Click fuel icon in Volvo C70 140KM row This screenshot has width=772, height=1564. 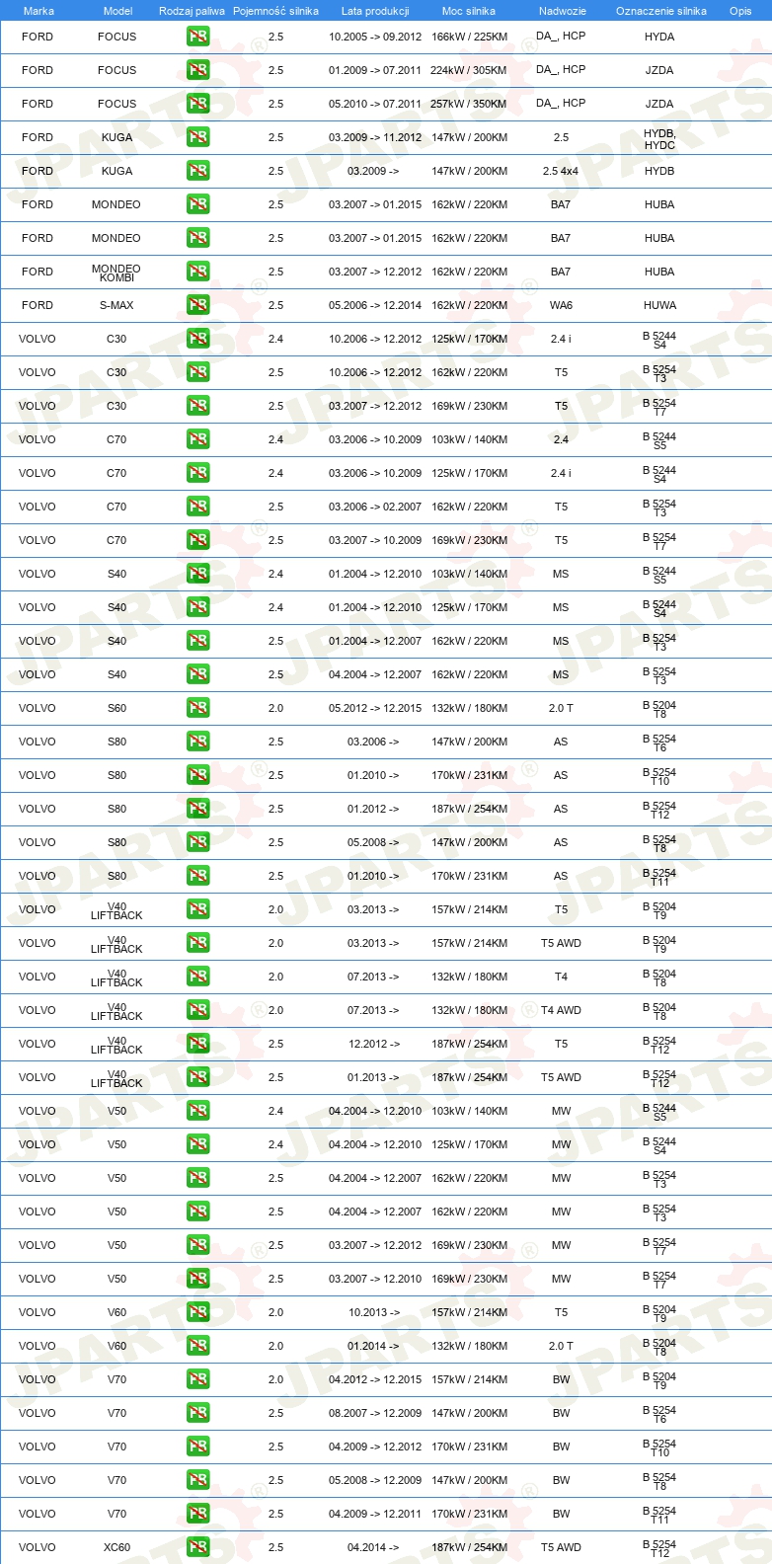(x=197, y=439)
